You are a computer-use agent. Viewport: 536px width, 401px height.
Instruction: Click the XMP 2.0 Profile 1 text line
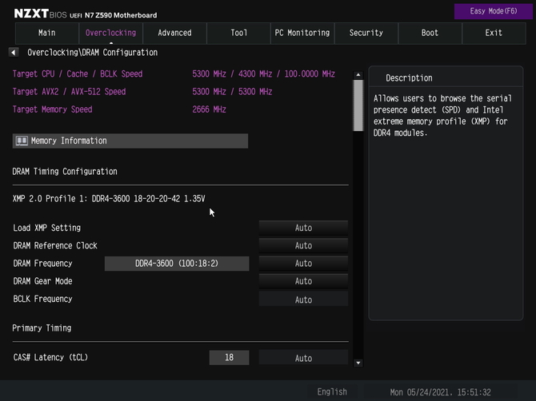[x=109, y=199]
